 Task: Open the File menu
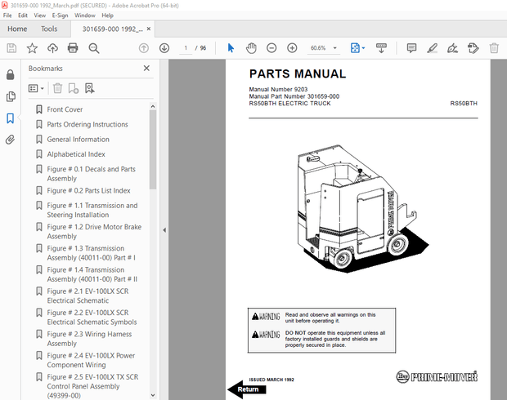point(7,16)
